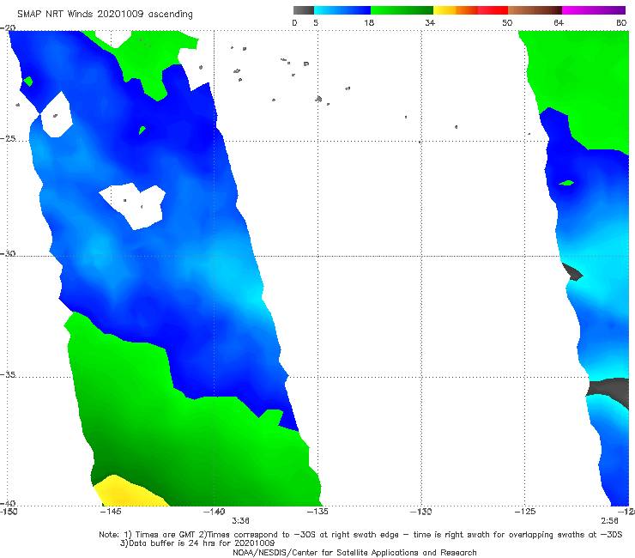Click the color bar label '64'
The height and width of the screenshot is (558, 635).
point(559,22)
